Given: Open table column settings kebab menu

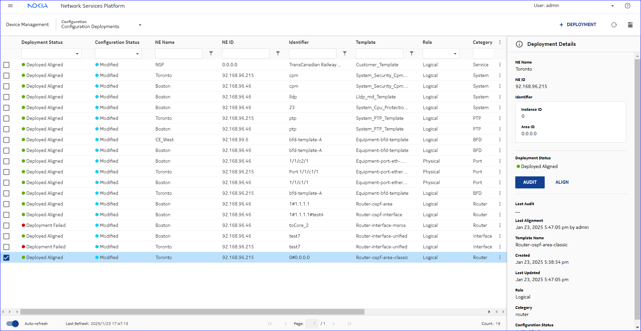Looking at the screenshot, I should [500, 43].
